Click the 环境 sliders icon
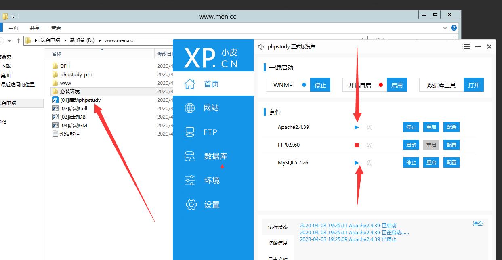 pyautogui.click(x=190, y=180)
